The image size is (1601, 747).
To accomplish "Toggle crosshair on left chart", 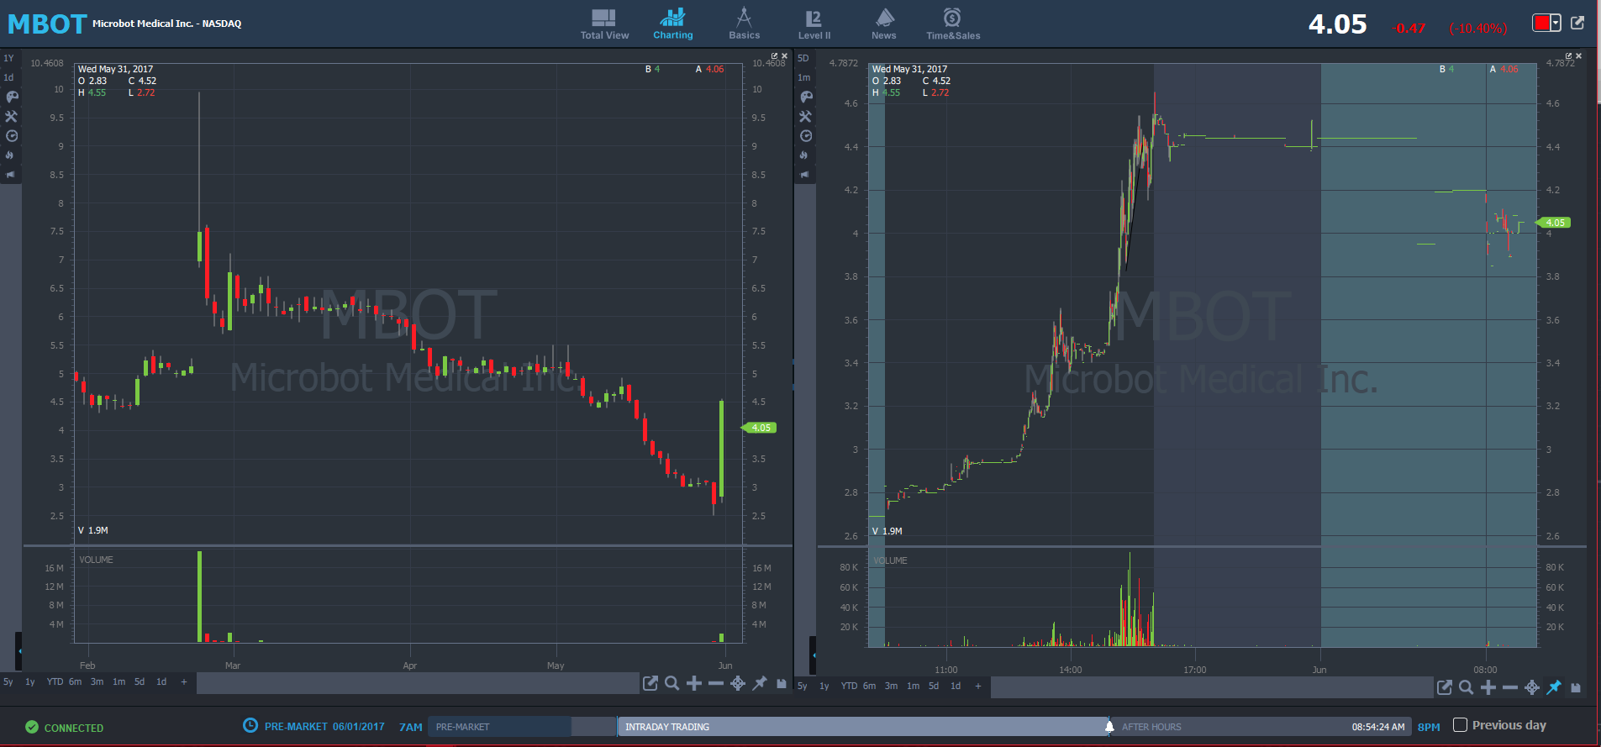I will click(x=738, y=683).
